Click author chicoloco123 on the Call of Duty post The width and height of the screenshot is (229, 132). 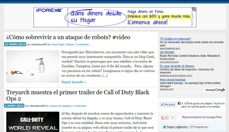[x=37, y=106]
